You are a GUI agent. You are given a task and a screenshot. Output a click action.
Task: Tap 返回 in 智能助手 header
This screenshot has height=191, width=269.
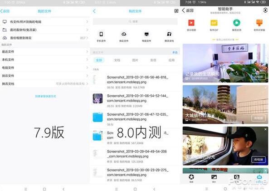pos(188,10)
